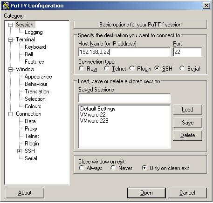213x203 pixels.
Task: Select Terminal category
Action: point(25,39)
